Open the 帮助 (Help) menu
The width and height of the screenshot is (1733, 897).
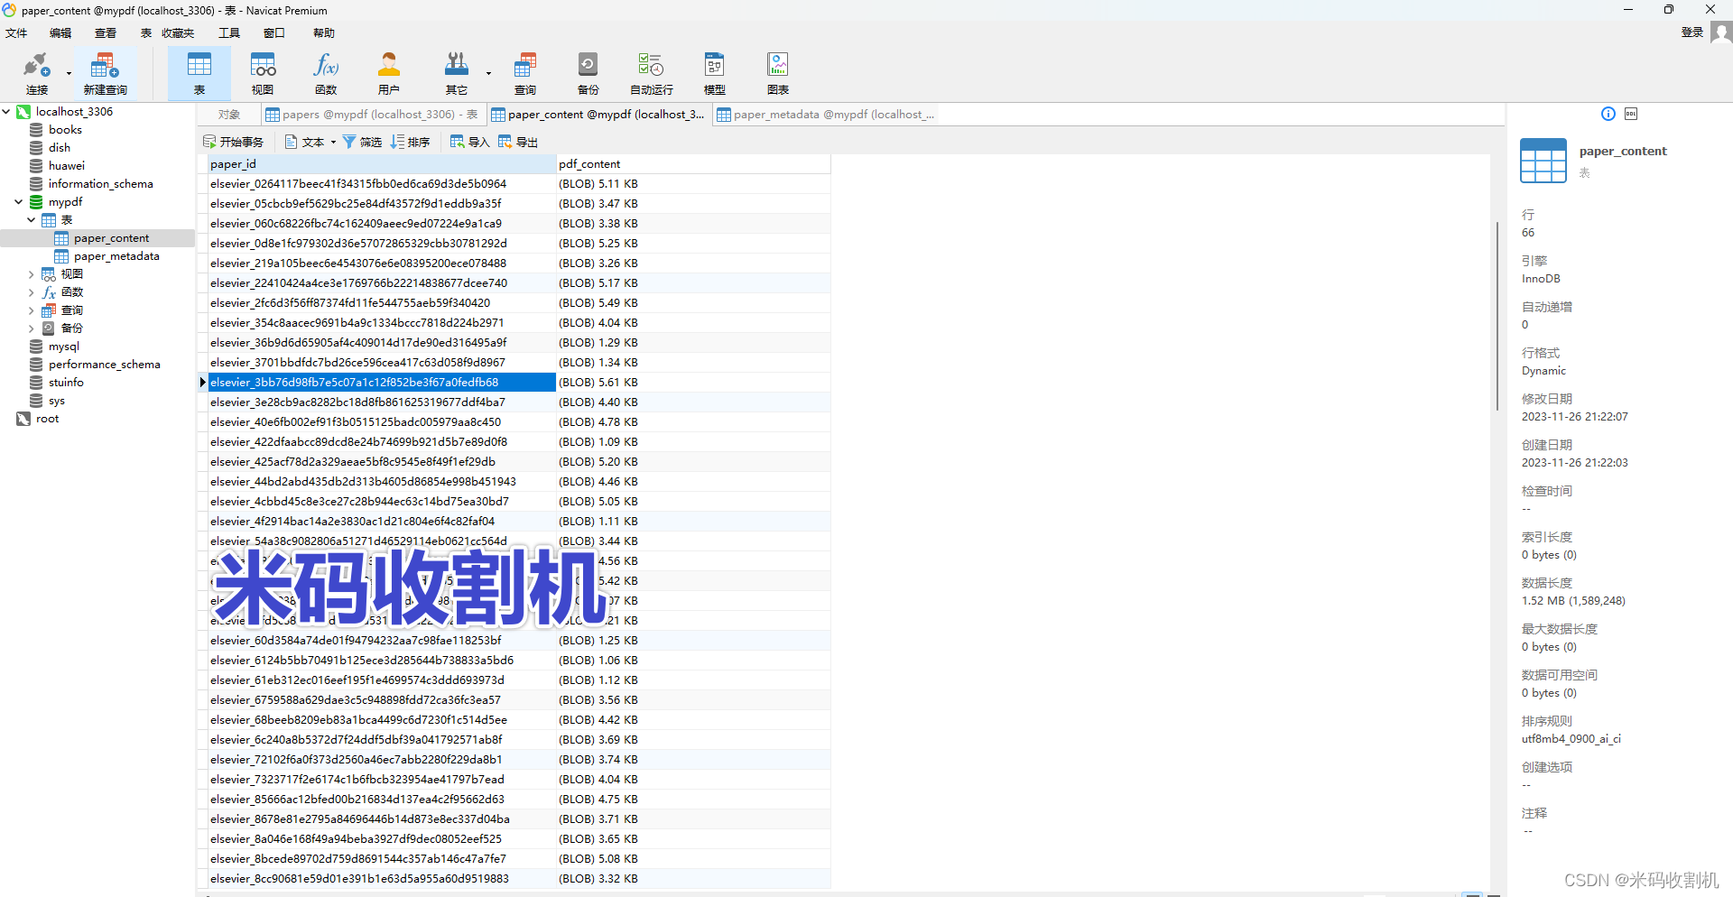tap(324, 33)
